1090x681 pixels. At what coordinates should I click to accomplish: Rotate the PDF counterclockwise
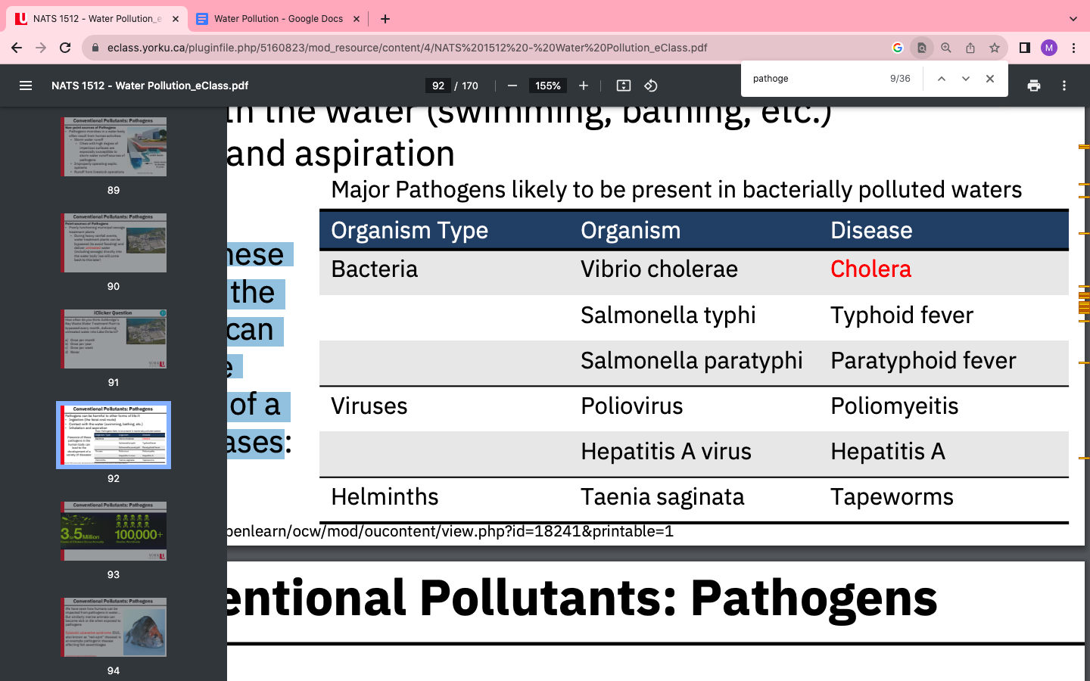point(651,86)
